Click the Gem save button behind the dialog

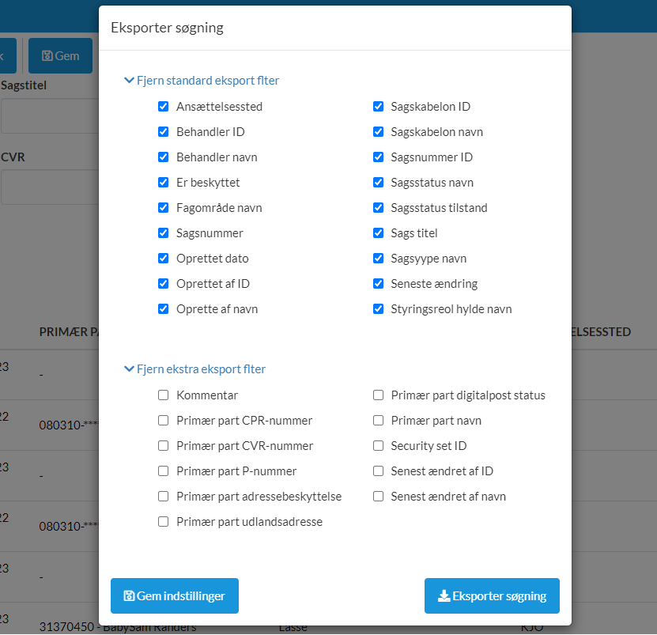tap(60, 56)
